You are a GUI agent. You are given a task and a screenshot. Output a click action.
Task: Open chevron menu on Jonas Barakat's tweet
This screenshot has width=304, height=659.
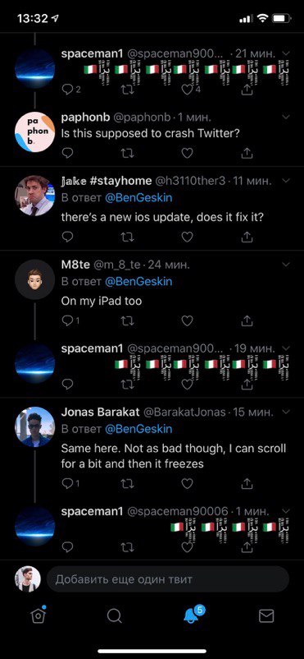point(286,412)
